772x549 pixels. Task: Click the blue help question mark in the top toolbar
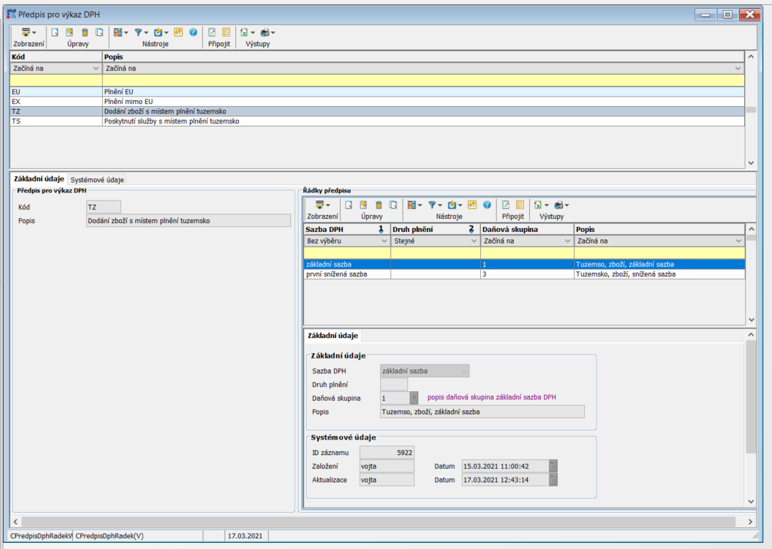[193, 32]
